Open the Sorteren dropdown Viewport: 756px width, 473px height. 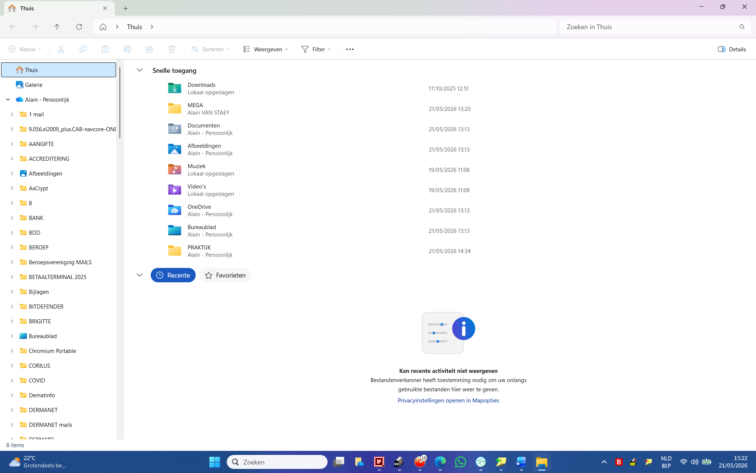[x=211, y=49]
